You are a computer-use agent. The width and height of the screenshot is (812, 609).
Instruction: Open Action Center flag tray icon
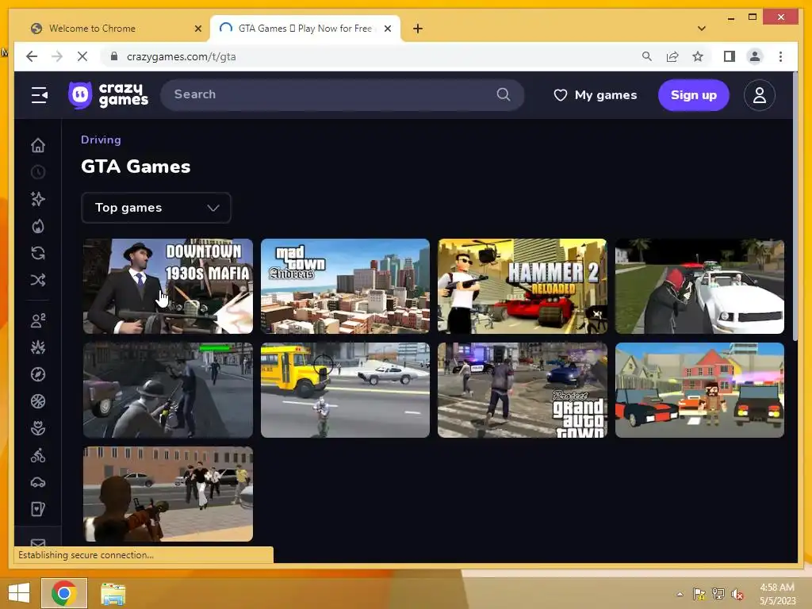(699, 594)
